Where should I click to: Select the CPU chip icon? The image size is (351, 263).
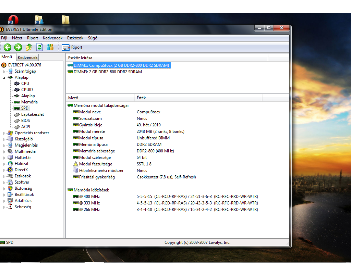point(17,84)
